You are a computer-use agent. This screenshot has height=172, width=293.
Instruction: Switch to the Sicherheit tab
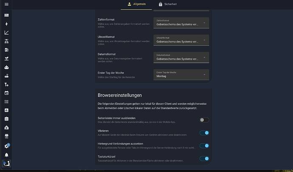[168, 4]
